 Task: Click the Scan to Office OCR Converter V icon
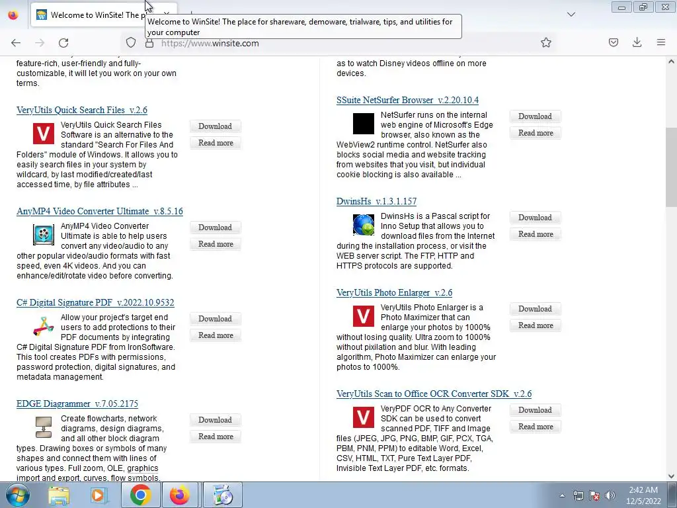(x=364, y=417)
